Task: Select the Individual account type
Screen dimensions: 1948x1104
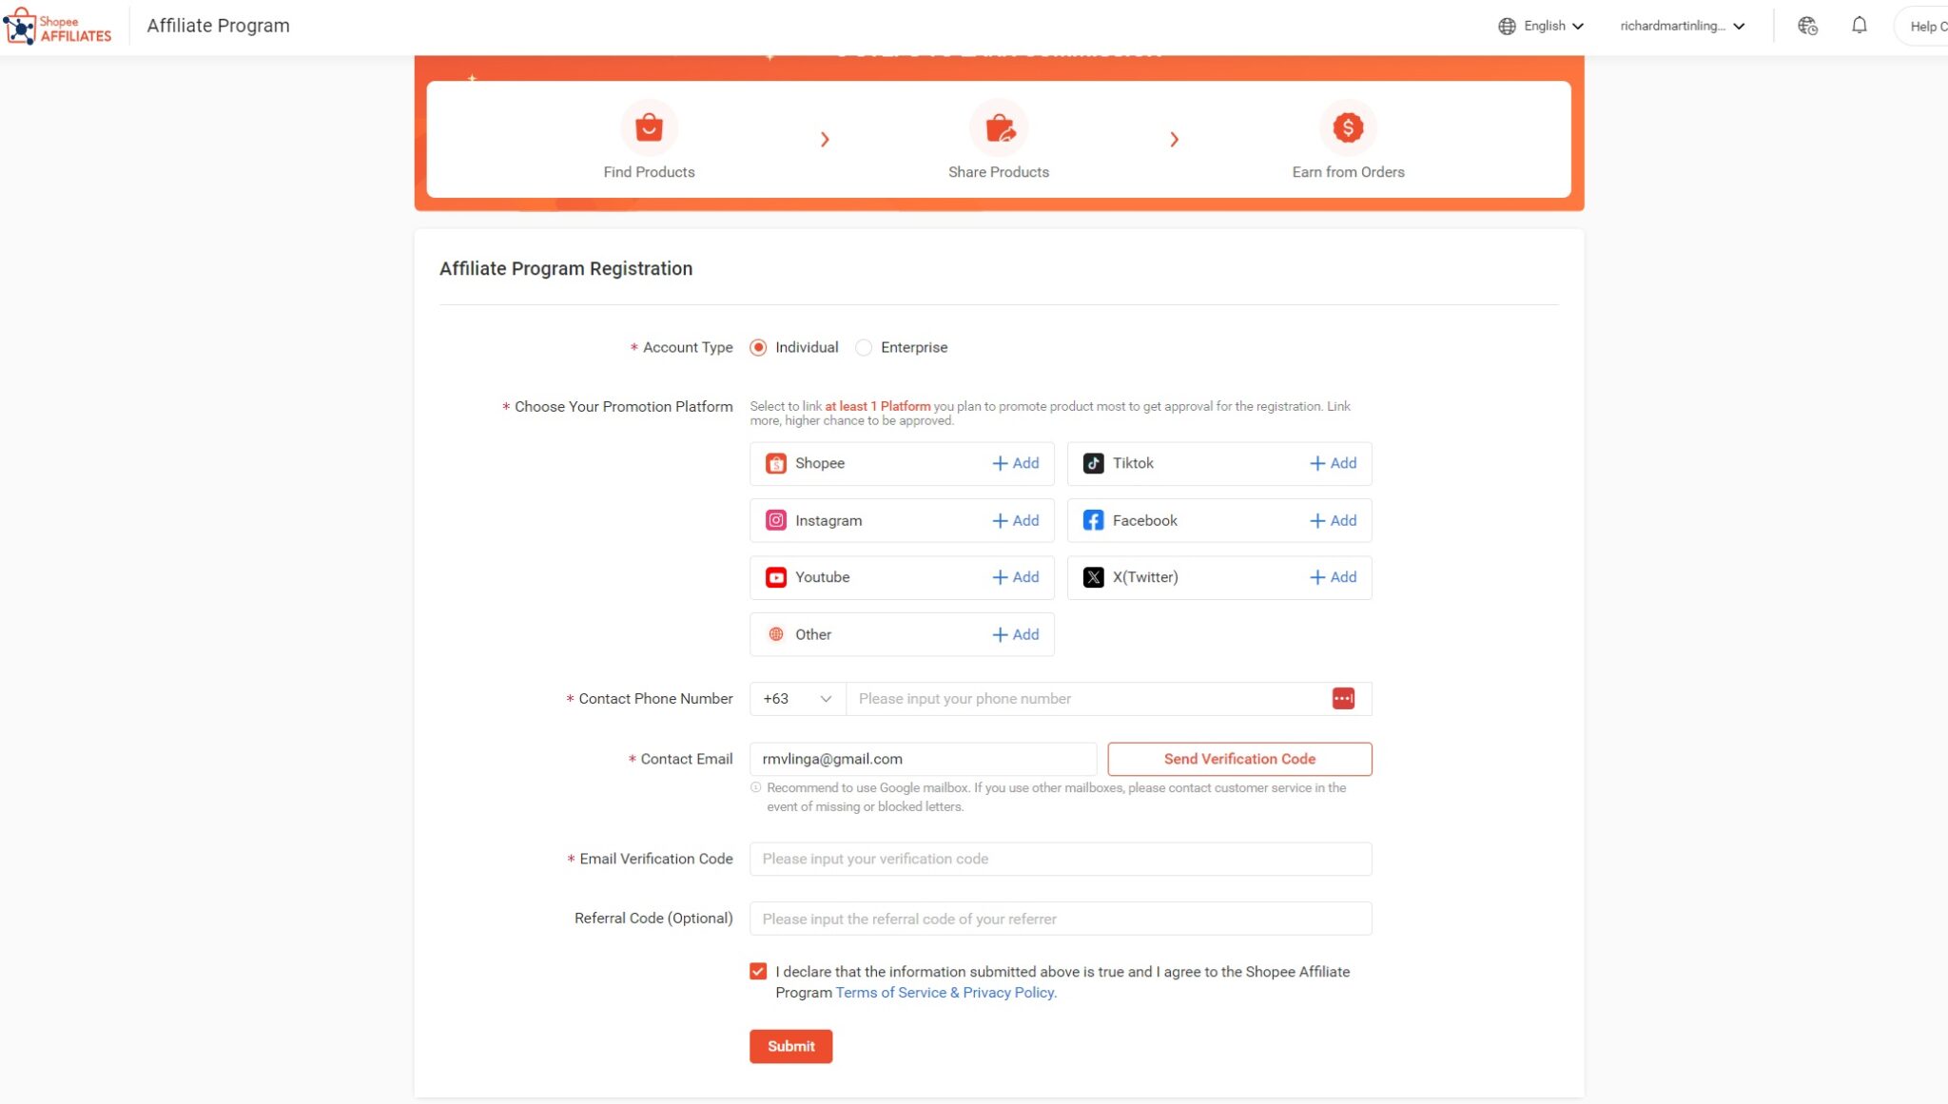Action: pyautogui.click(x=757, y=347)
